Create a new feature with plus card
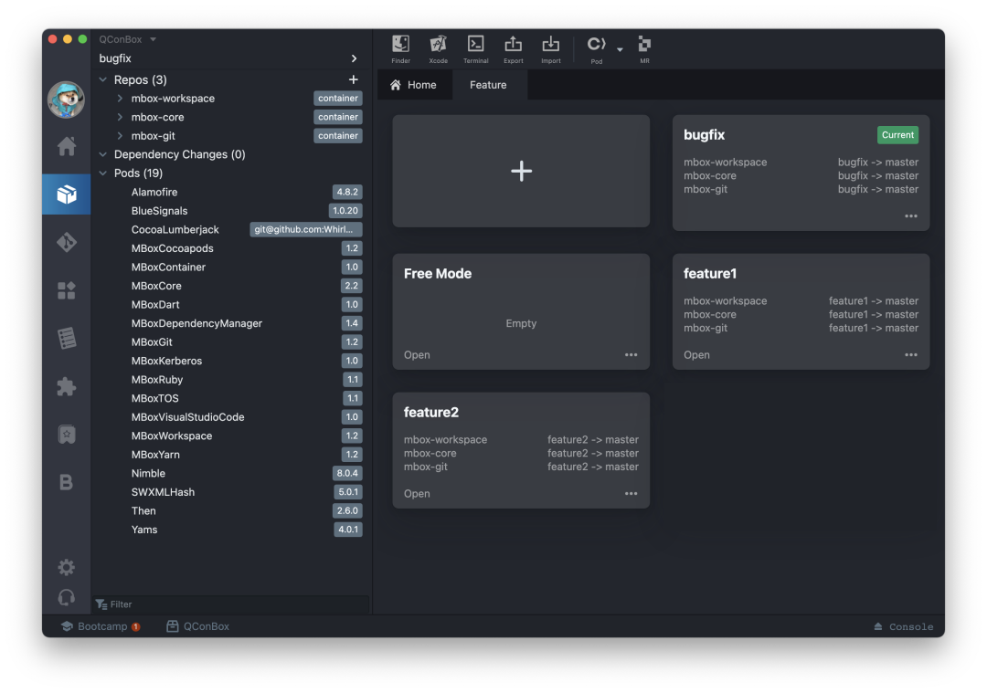The width and height of the screenshot is (987, 693). [x=521, y=171]
